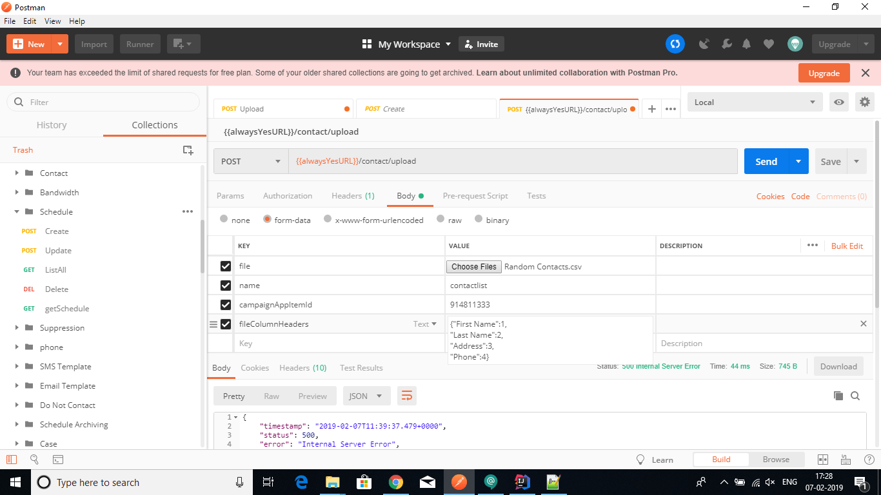Open the Local environment dropdown
Image resolution: width=881 pixels, height=495 pixels.
pyautogui.click(x=755, y=102)
